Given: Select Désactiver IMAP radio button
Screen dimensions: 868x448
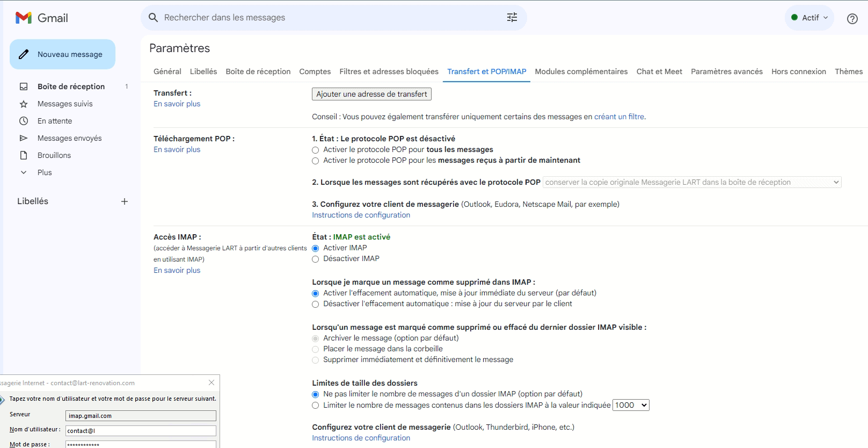Looking at the screenshot, I should tap(316, 259).
